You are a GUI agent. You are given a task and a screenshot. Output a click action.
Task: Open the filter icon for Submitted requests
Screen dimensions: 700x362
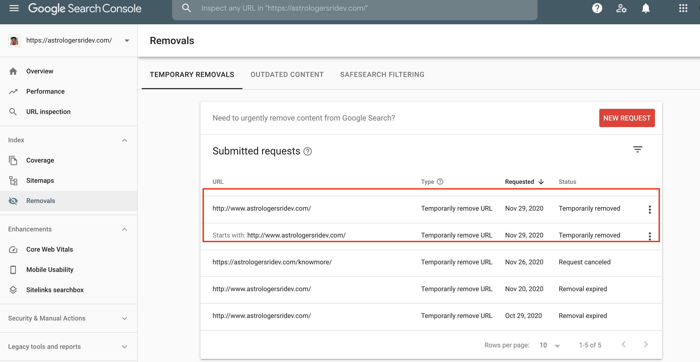point(637,149)
